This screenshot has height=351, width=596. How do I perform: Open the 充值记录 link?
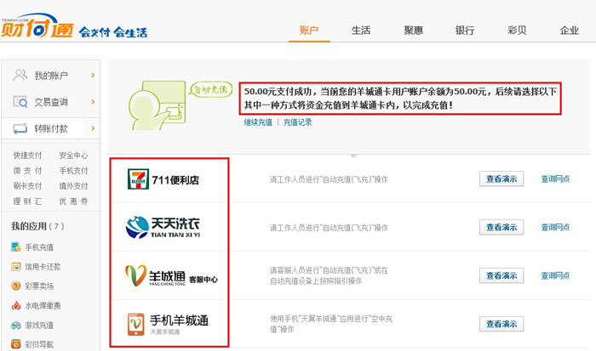(297, 122)
